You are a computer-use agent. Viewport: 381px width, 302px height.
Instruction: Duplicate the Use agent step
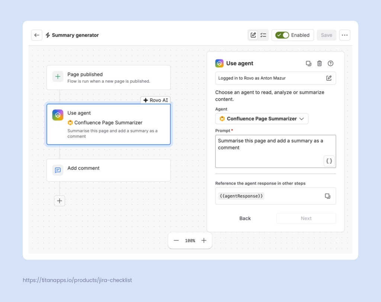308,63
